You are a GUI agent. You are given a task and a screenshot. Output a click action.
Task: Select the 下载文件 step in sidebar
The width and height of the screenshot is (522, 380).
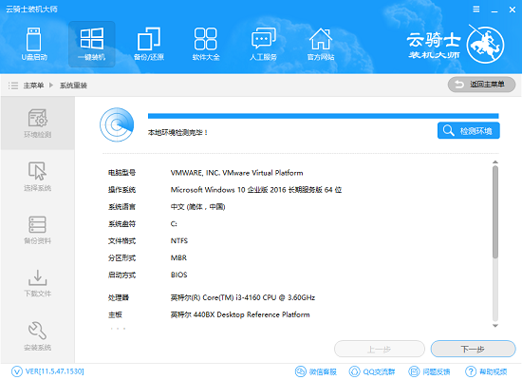click(x=38, y=283)
